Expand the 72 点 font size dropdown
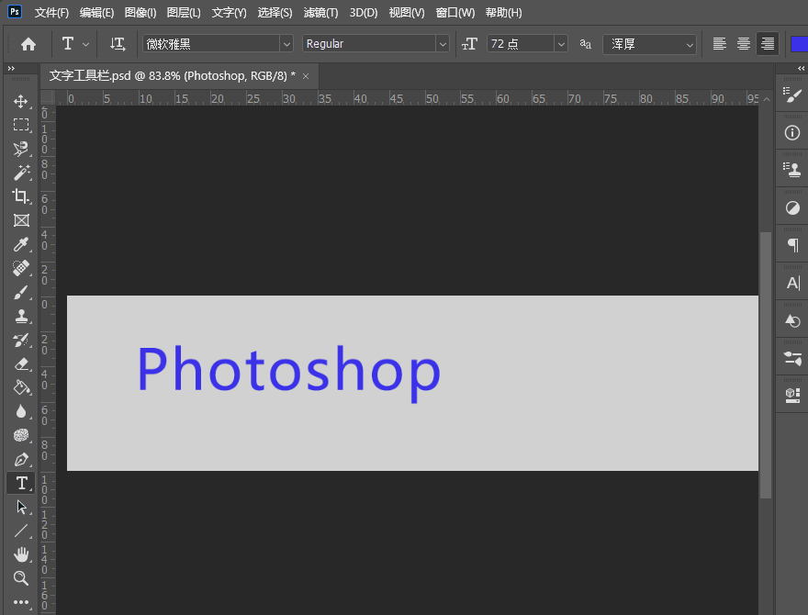This screenshot has height=615, width=808. pyautogui.click(x=561, y=44)
